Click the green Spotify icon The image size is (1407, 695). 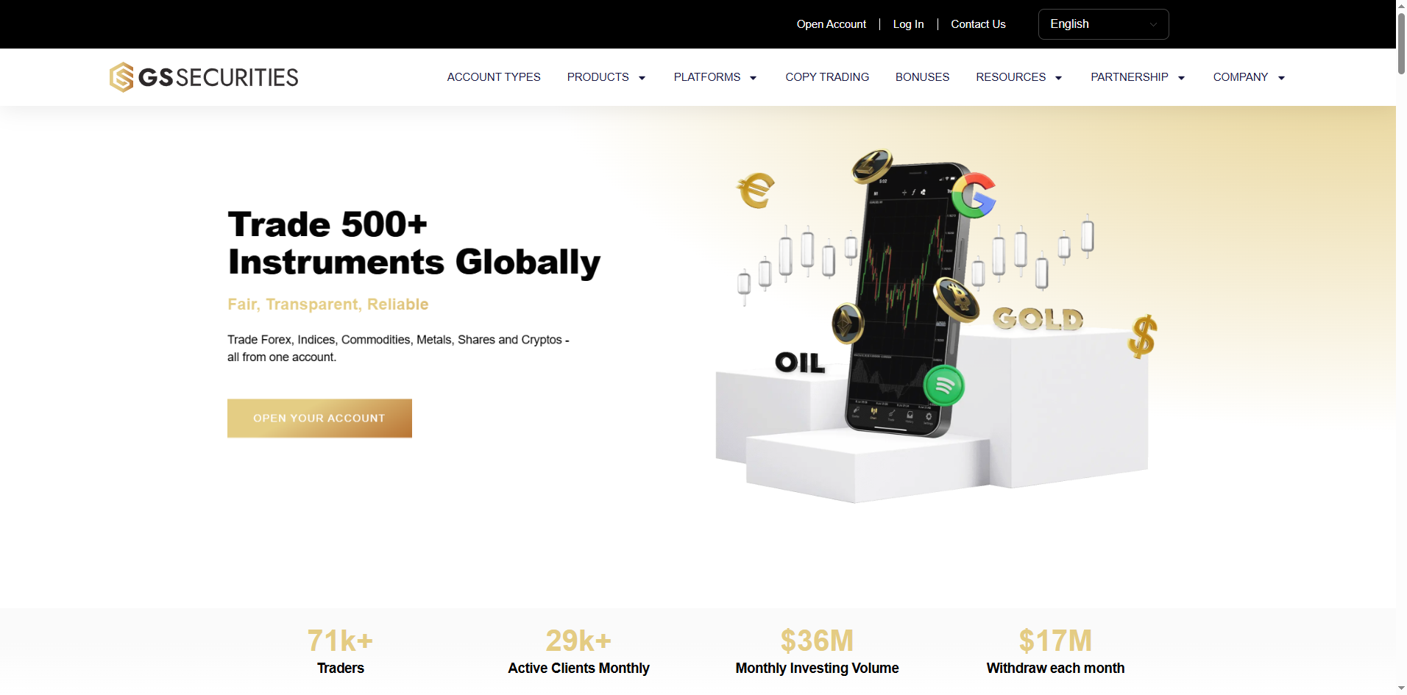tap(944, 385)
